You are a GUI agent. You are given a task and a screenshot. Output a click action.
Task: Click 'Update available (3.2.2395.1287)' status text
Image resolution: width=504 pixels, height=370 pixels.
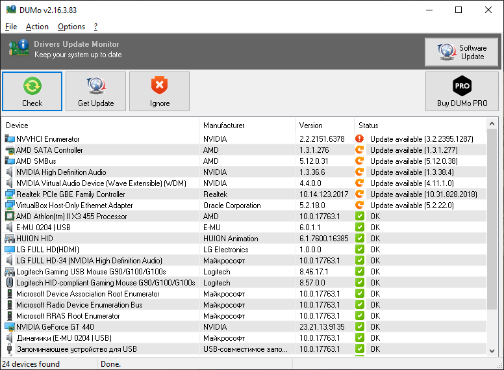pyautogui.click(x=422, y=139)
